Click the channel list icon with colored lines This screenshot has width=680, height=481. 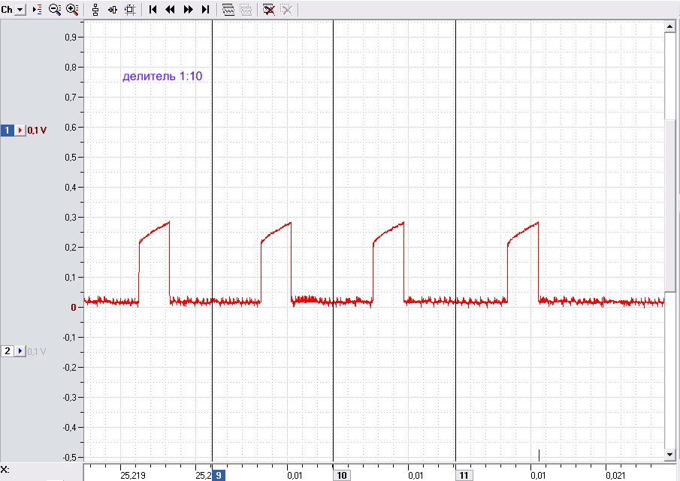38,10
